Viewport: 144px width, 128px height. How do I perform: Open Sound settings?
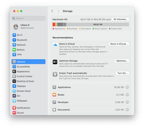pos(28,113)
